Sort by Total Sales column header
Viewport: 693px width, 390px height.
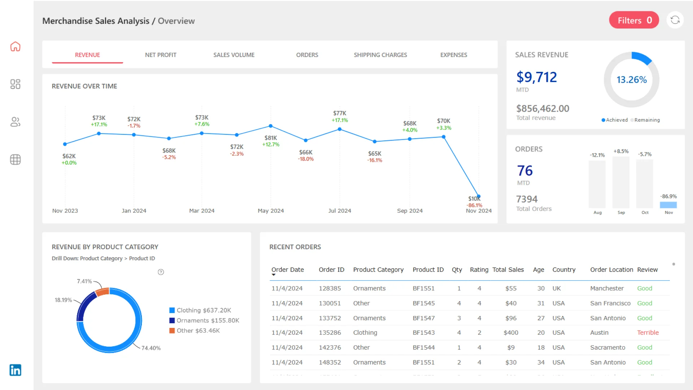[x=508, y=270]
